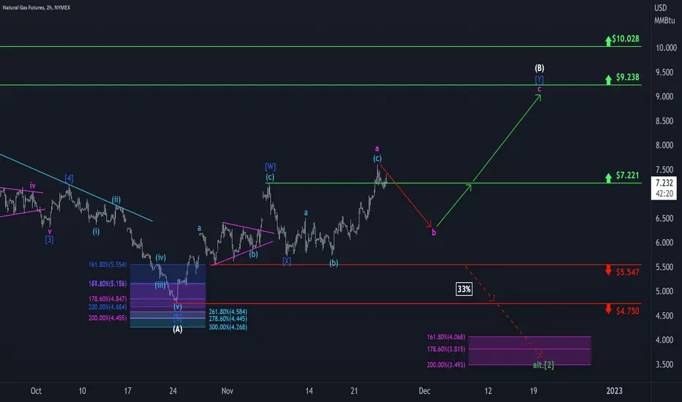Image resolution: width=682 pixels, height=402 pixels.
Task: Click the white (A) wave label
Action: click(178, 330)
